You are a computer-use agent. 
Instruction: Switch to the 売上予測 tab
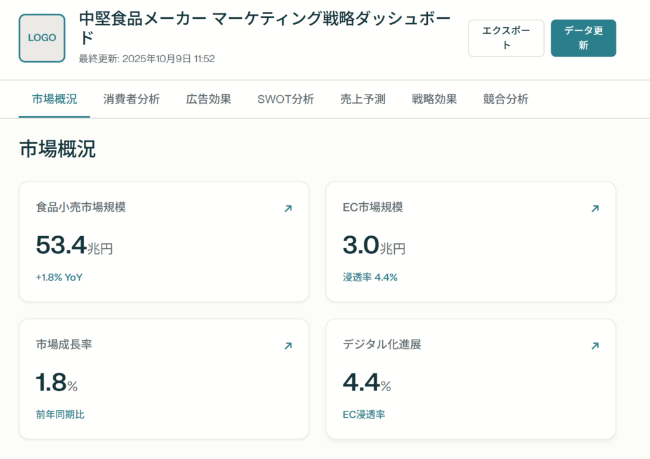[x=362, y=99]
